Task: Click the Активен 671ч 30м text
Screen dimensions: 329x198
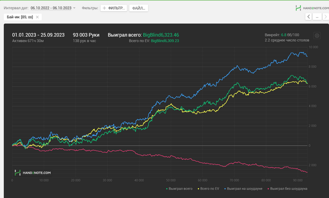Action: point(28,41)
